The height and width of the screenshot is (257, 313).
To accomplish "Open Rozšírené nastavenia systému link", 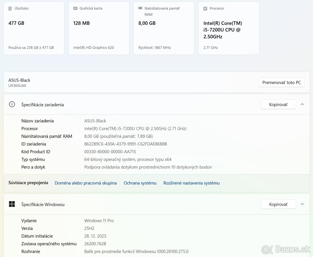I will 191,183.
